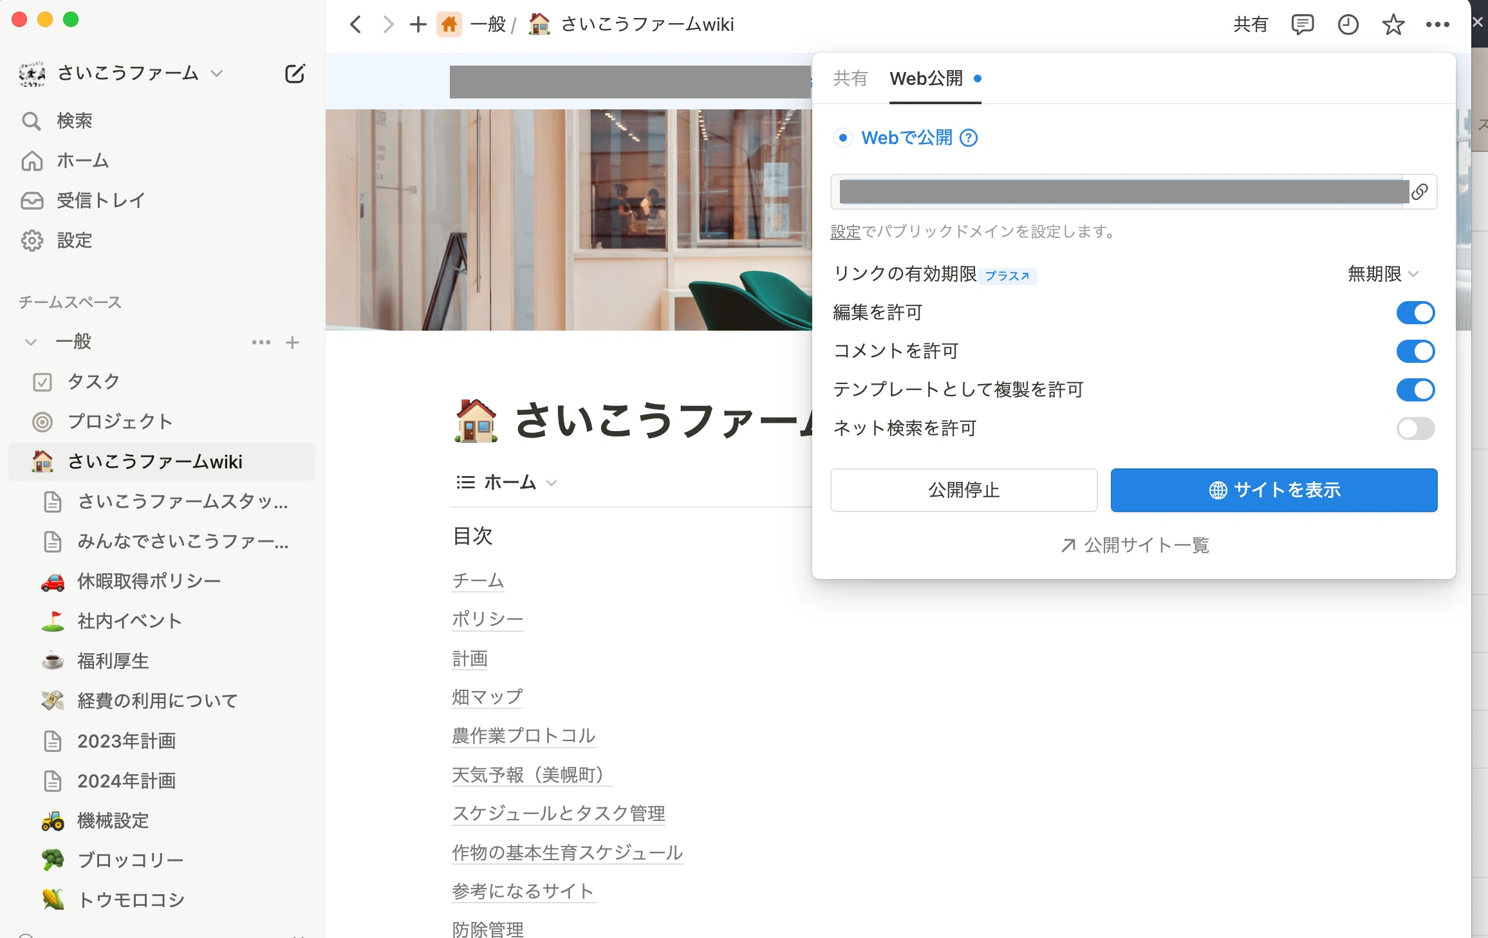The width and height of the screenshot is (1488, 938).
Task: Open the 公開サイト一覧 link
Action: pyautogui.click(x=1135, y=546)
